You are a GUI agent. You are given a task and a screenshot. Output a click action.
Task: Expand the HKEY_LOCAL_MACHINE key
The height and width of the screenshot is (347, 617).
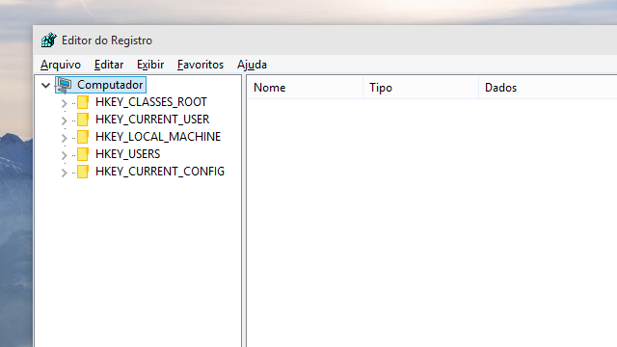pyautogui.click(x=64, y=138)
